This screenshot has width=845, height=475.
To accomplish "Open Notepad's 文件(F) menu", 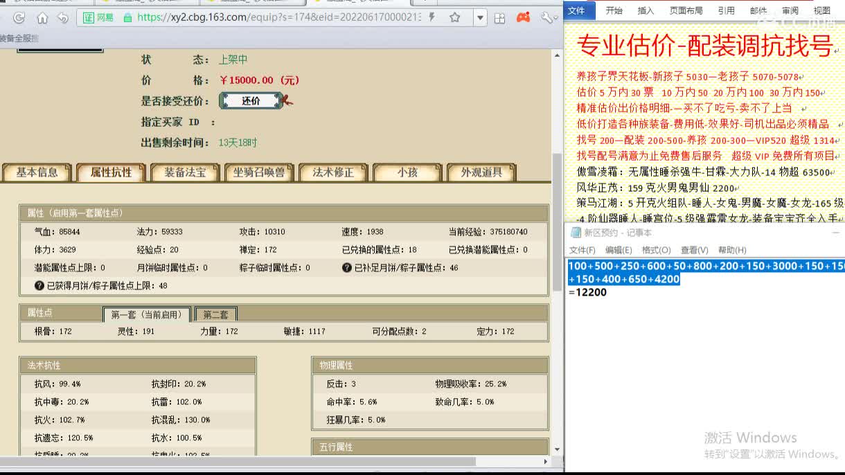I will 582,250.
